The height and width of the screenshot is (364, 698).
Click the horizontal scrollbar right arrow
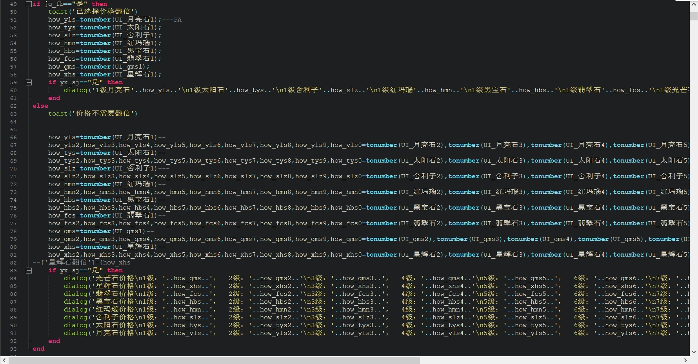[x=685, y=360]
